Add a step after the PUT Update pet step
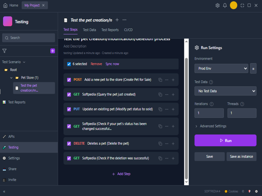The image size is (262, 196). [x=173, y=109]
